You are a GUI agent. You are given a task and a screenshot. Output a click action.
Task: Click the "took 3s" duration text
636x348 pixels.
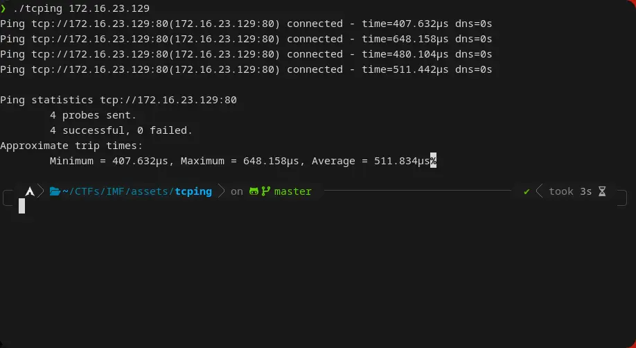[570, 191]
